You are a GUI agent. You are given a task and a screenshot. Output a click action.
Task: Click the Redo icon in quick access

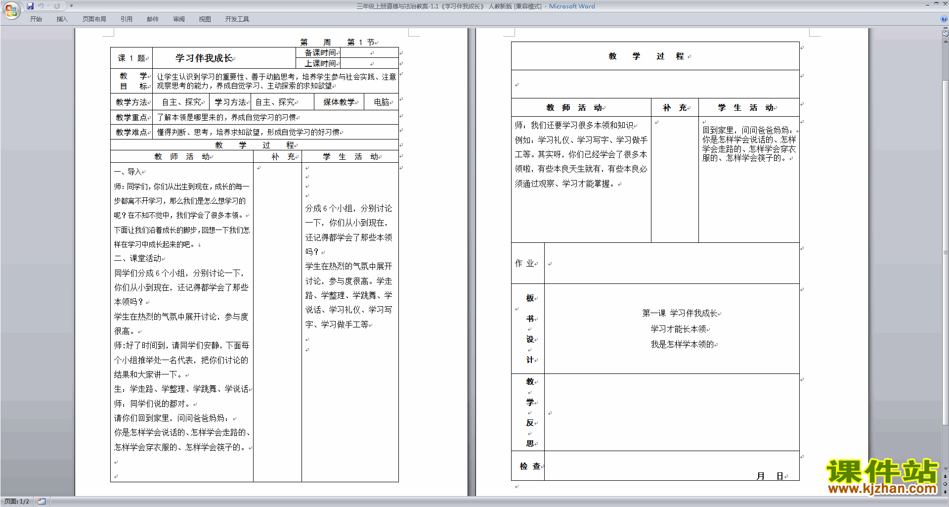[57, 6]
